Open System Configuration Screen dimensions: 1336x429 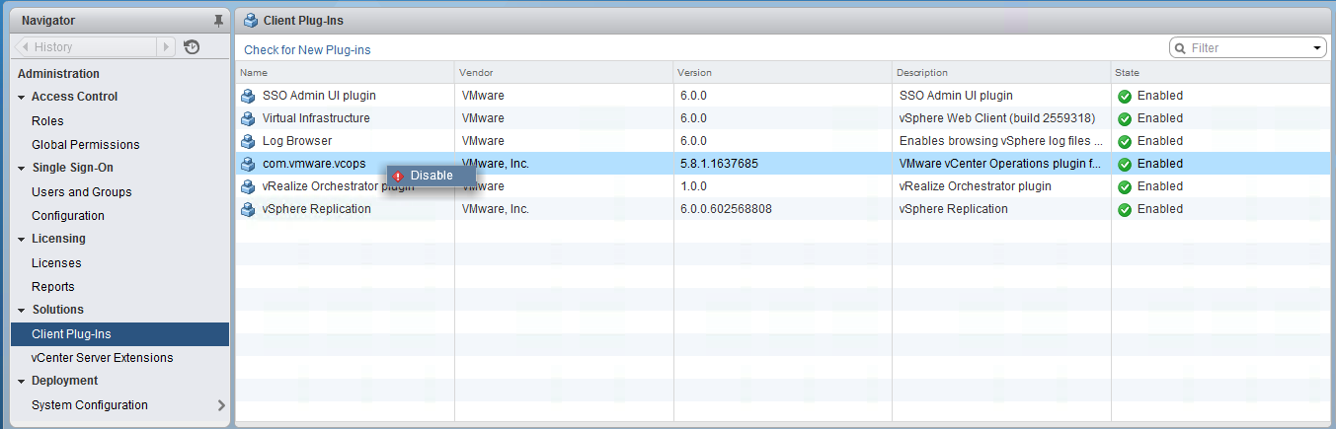[90, 405]
